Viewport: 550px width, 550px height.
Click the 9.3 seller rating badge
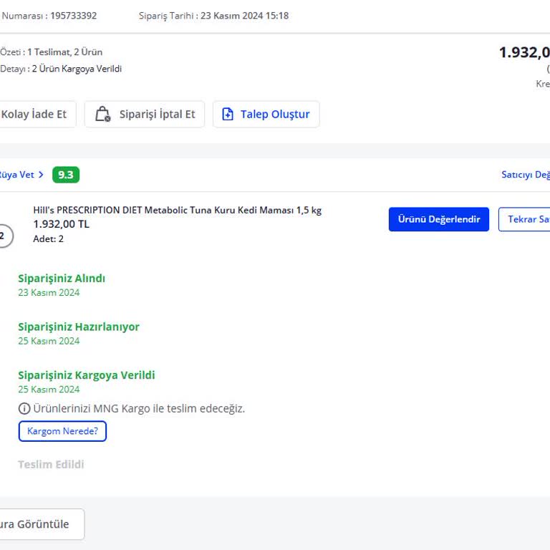(66, 175)
